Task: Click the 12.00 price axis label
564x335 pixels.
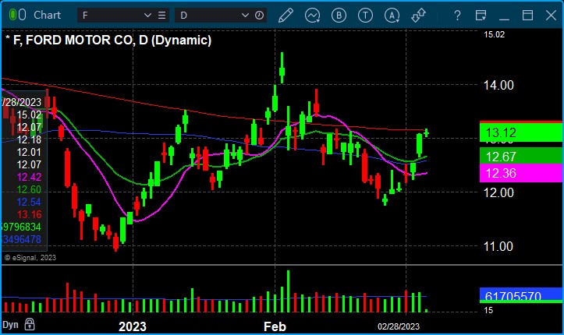Action: click(498, 192)
